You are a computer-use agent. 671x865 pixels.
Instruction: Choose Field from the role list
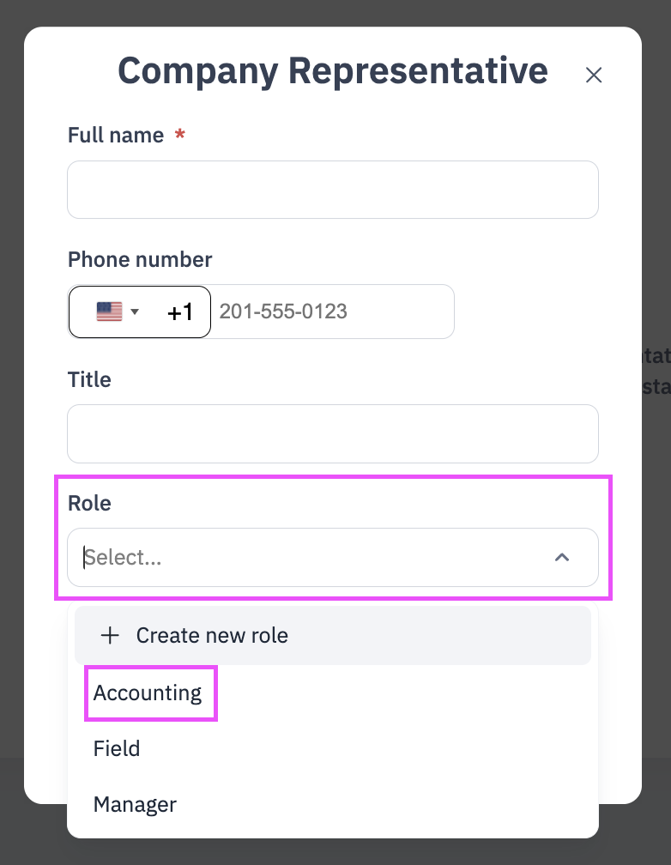117,748
